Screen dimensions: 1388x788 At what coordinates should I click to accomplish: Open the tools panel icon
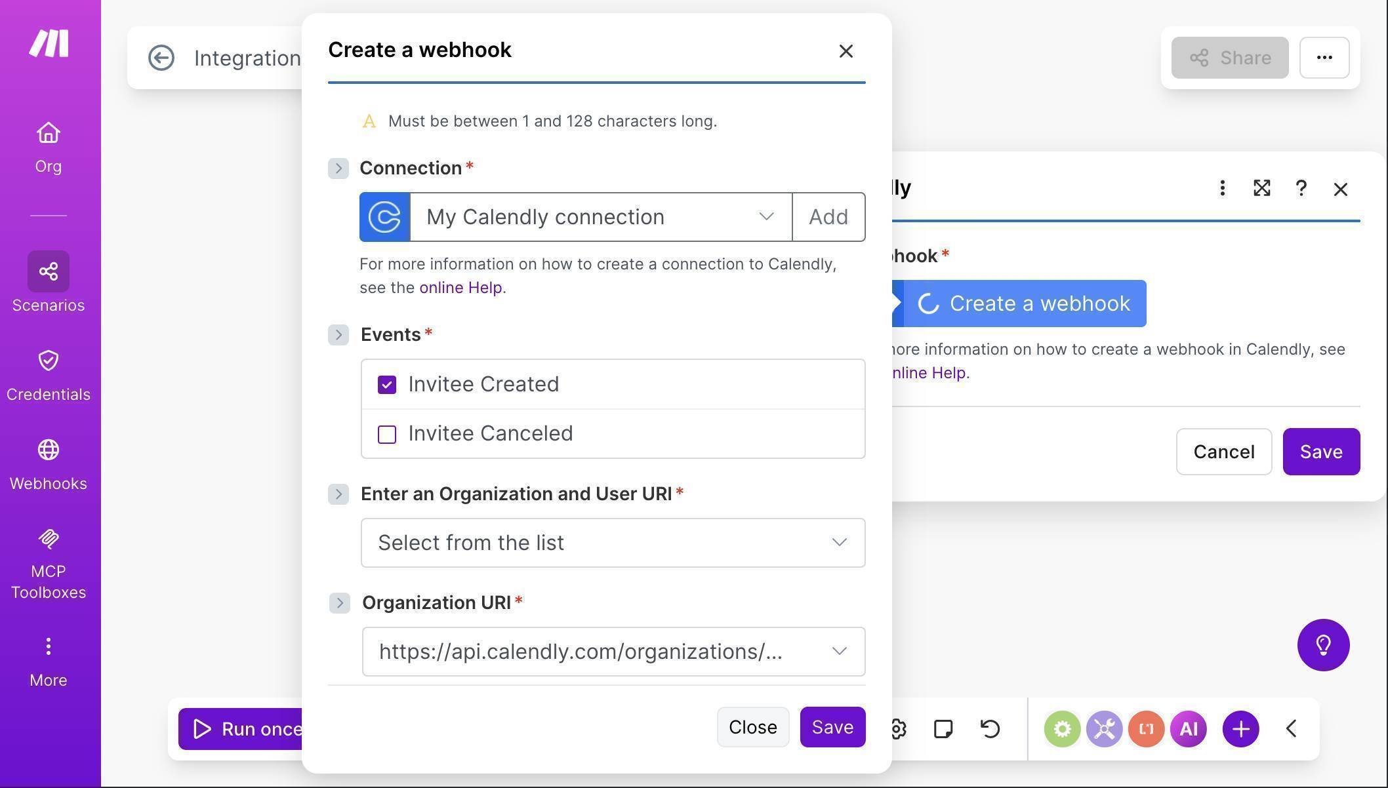tap(1104, 728)
